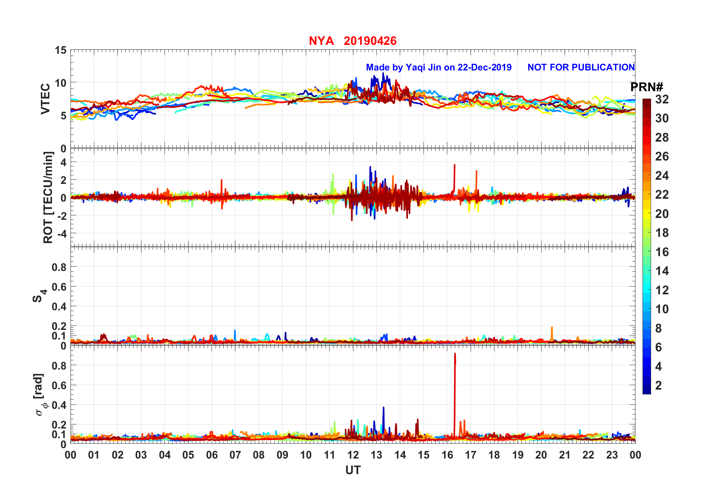Click colorbar tick label "24"

click(x=662, y=176)
